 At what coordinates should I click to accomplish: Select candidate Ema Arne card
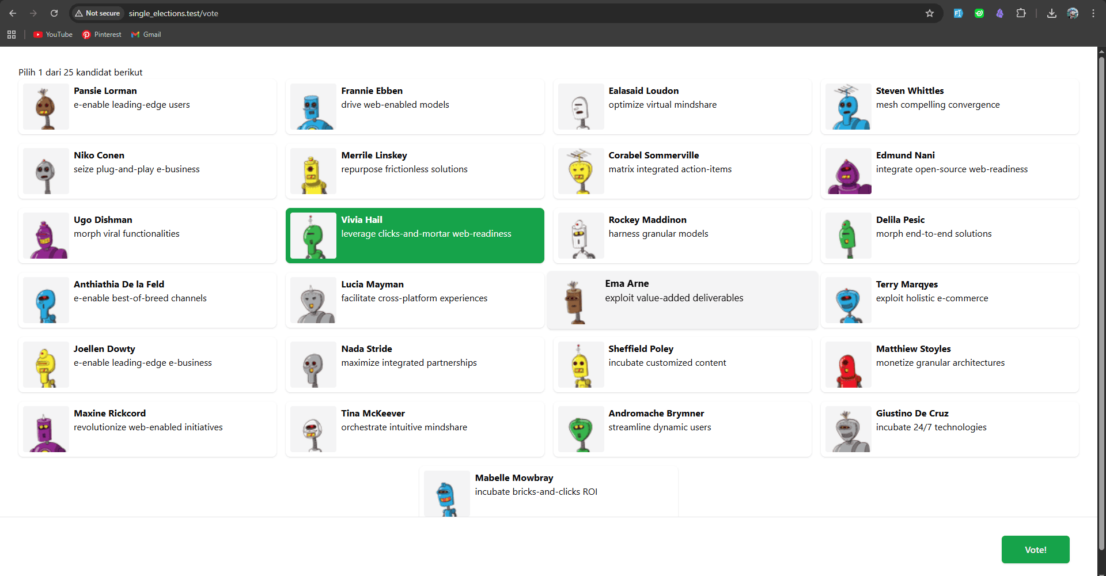[x=682, y=300]
